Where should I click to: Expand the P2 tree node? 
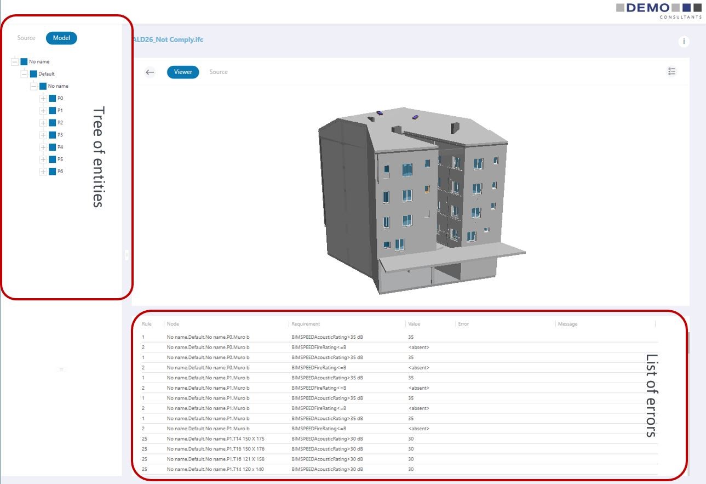[43, 123]
